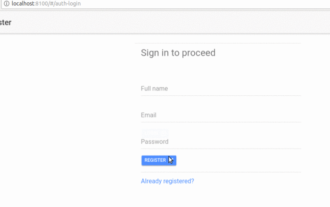Click the site info icon in the address bar
Viewport: 330px width, 207px height.
(6, 3)
